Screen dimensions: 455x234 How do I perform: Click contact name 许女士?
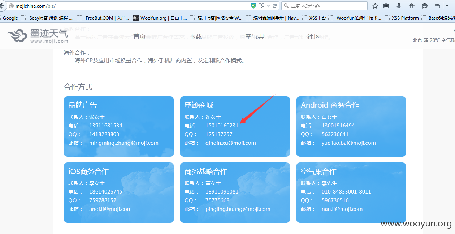click(x=213, y=117)
